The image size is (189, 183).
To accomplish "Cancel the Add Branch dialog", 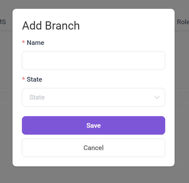I will pos(93,148).
